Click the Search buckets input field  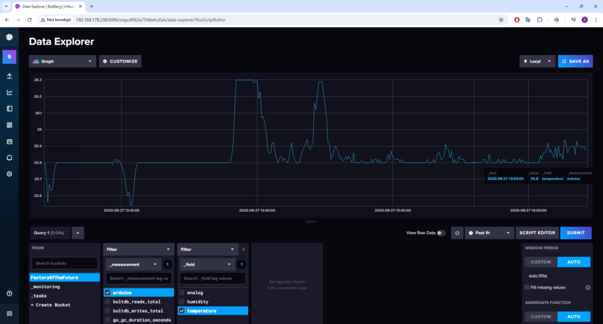pos(65,263)
